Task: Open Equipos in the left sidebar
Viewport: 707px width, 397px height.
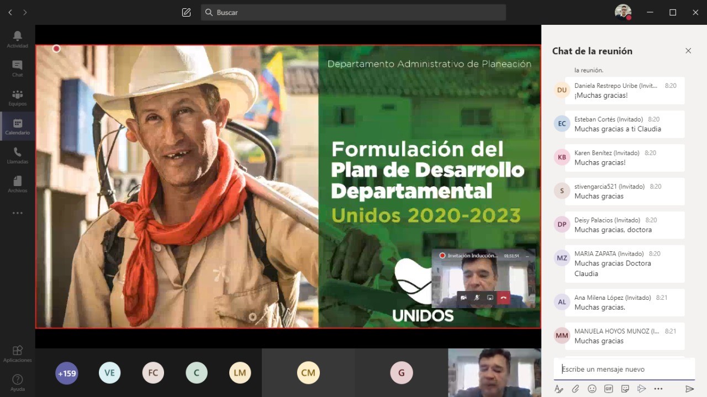Action: (18, 97)
